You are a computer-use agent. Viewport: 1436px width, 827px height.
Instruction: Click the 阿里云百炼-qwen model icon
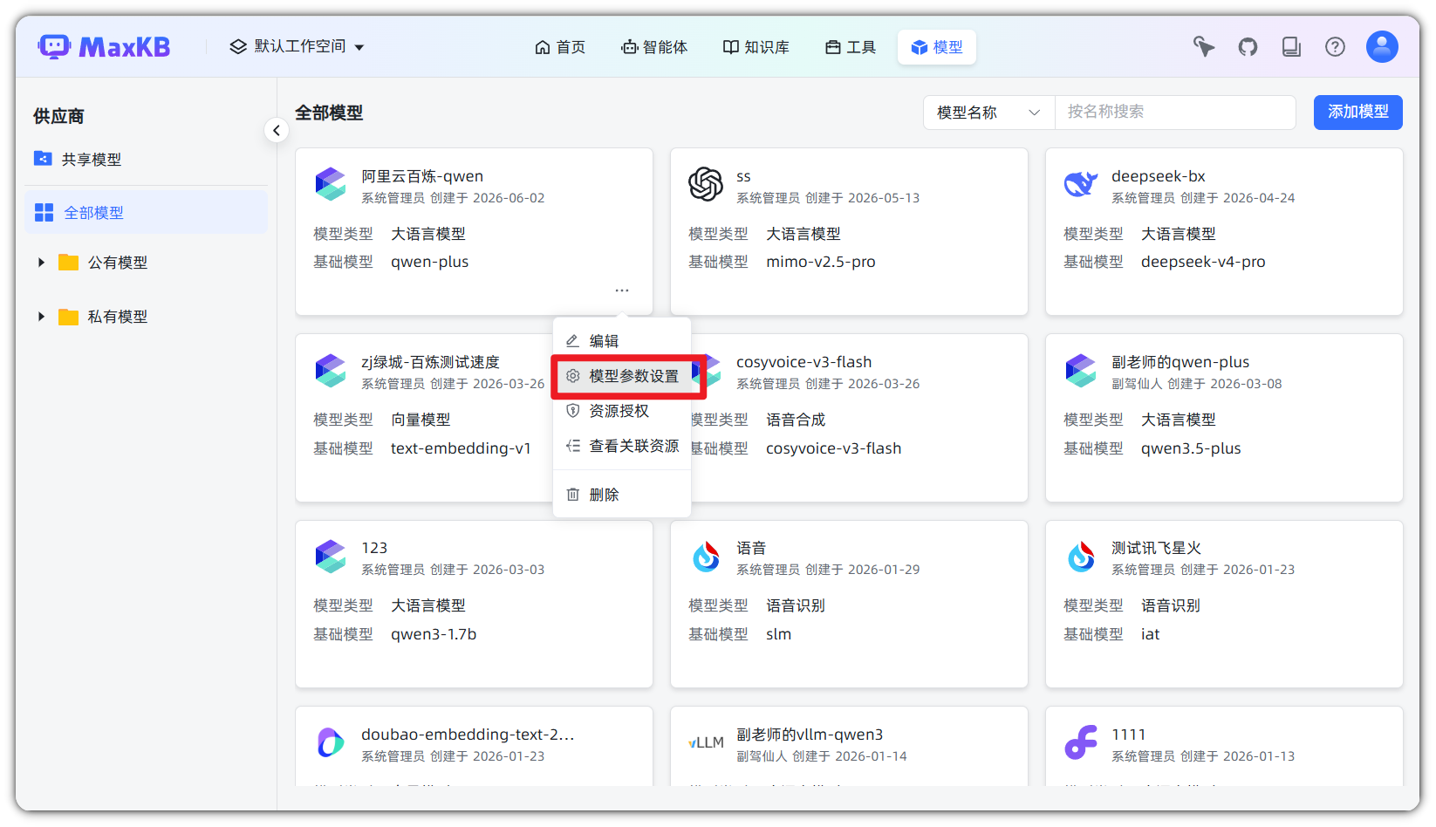[x=331, y=184]
